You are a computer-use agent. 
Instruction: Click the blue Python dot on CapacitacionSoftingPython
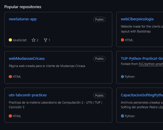(122, 116)
